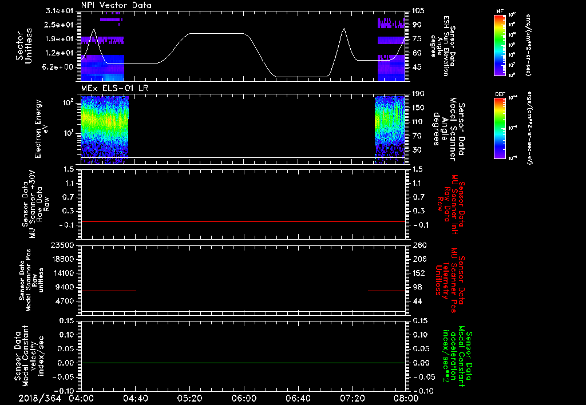
Task: Click the 04:00 time axis label
Action: [81, 398]
